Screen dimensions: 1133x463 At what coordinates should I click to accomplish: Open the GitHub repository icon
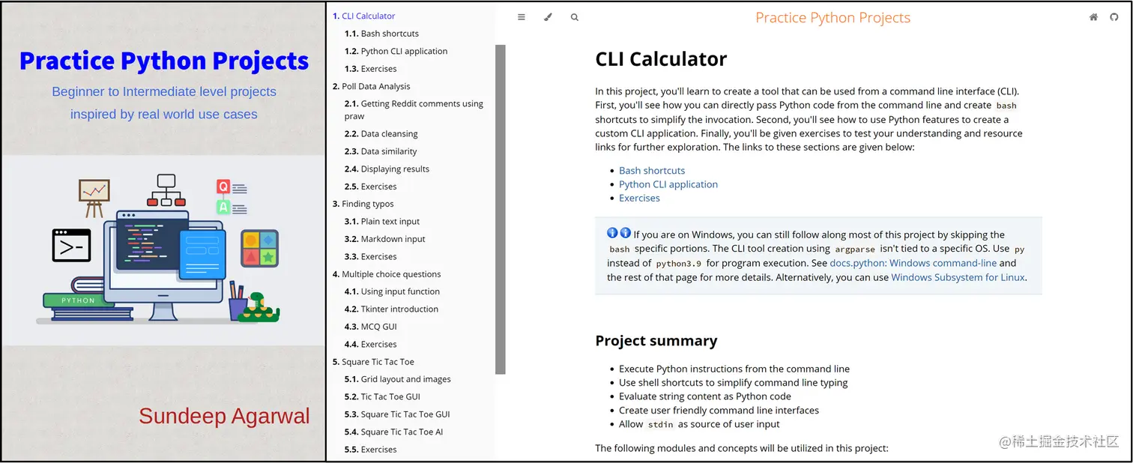coord(1114,17)
